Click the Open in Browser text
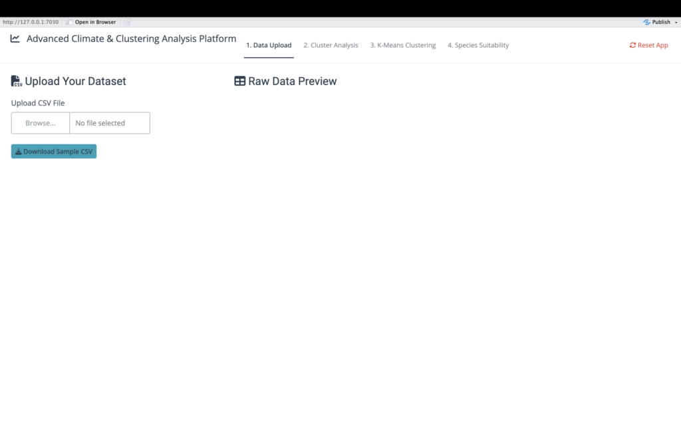This screenshot has height=443, width=681. click(95, 22)
